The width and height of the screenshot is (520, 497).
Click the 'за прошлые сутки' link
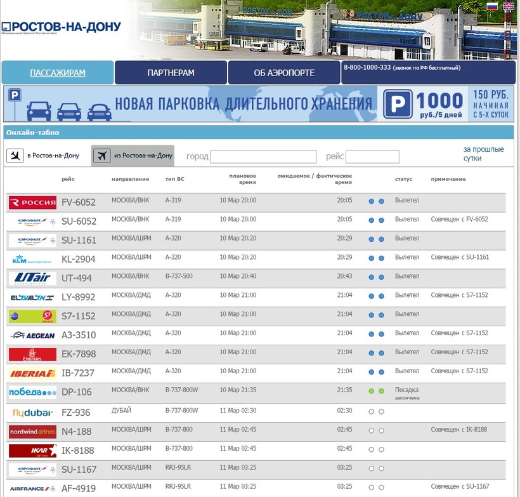point(483,154)
